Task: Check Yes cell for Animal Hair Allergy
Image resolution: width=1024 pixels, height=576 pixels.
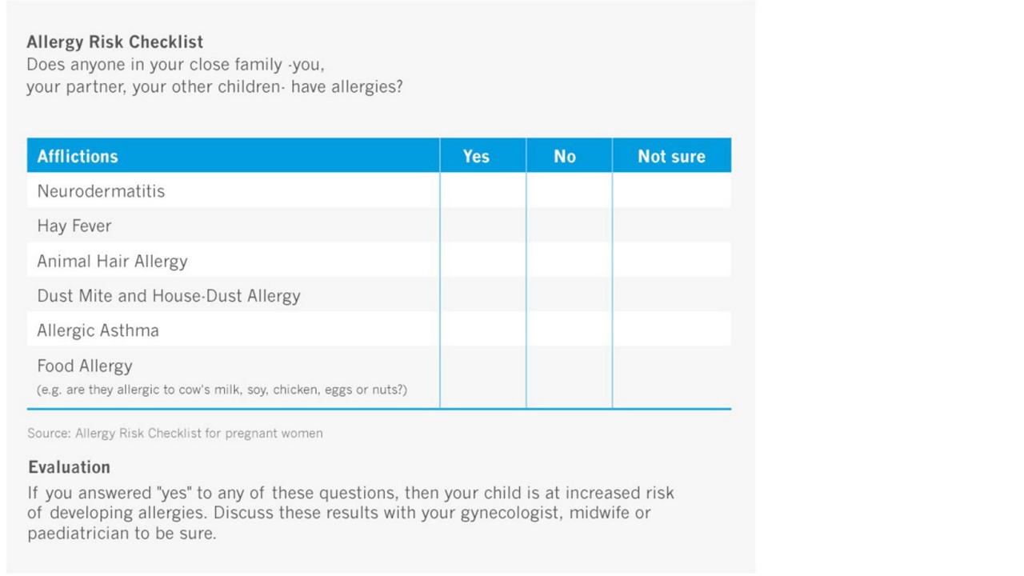Action: [x=483, y=260]
